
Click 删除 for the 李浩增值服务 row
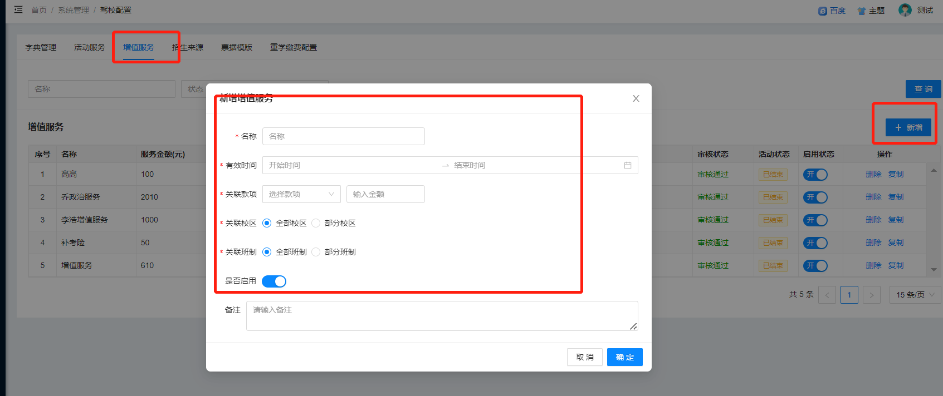[873, 220]
